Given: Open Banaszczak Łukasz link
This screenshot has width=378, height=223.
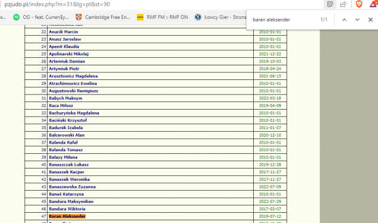Looking at the screenshot, I should (69, 165).
